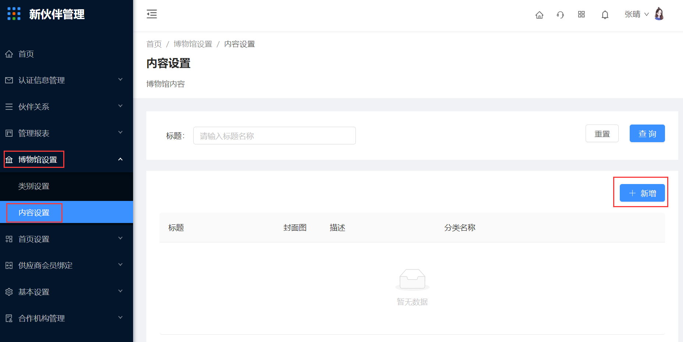Click the museum building icon in sidebar
Image resolution: width=683 pixels, height=342 pixels.
click(9, 160)
